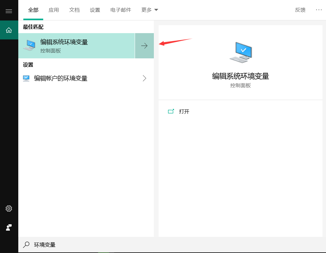Screen dimensions: 326x253
Task: Click the Home icon in the sidebar
Action: point(9,30)
